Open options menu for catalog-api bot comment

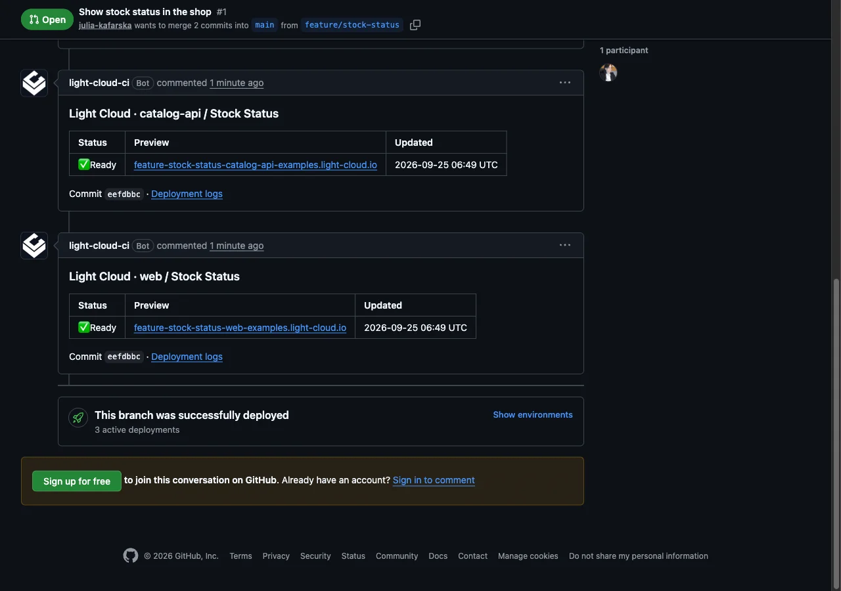(x=565, y=83)
